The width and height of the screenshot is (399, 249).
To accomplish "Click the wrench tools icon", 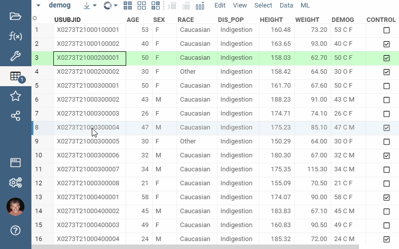I will point(15,56).
